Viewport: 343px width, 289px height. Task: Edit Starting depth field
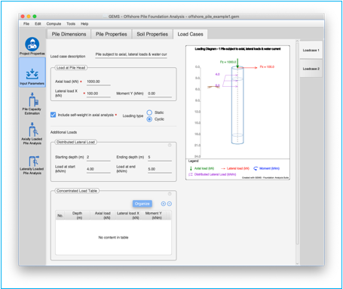(x=99, y=157)
